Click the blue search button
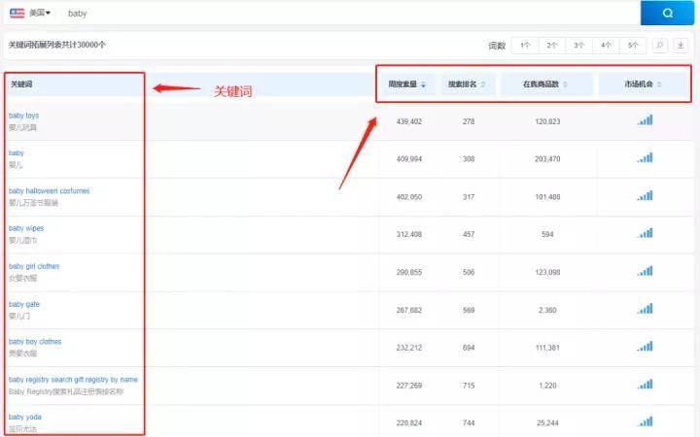Screen dimensions: 700x437 667,13
